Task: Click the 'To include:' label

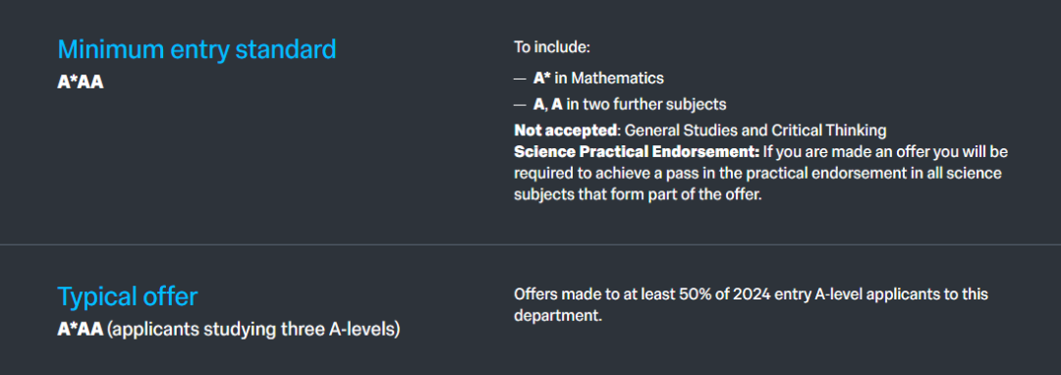Action: (x=552, y=48)
